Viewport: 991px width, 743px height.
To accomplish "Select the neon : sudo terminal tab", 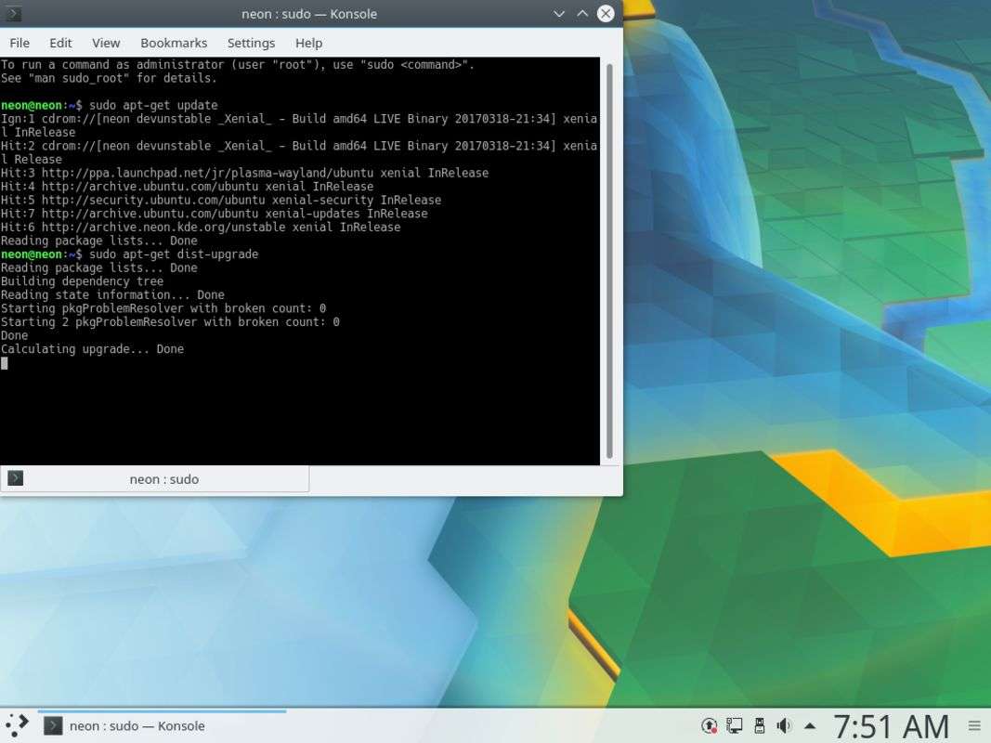I will (x=163, y=479).
